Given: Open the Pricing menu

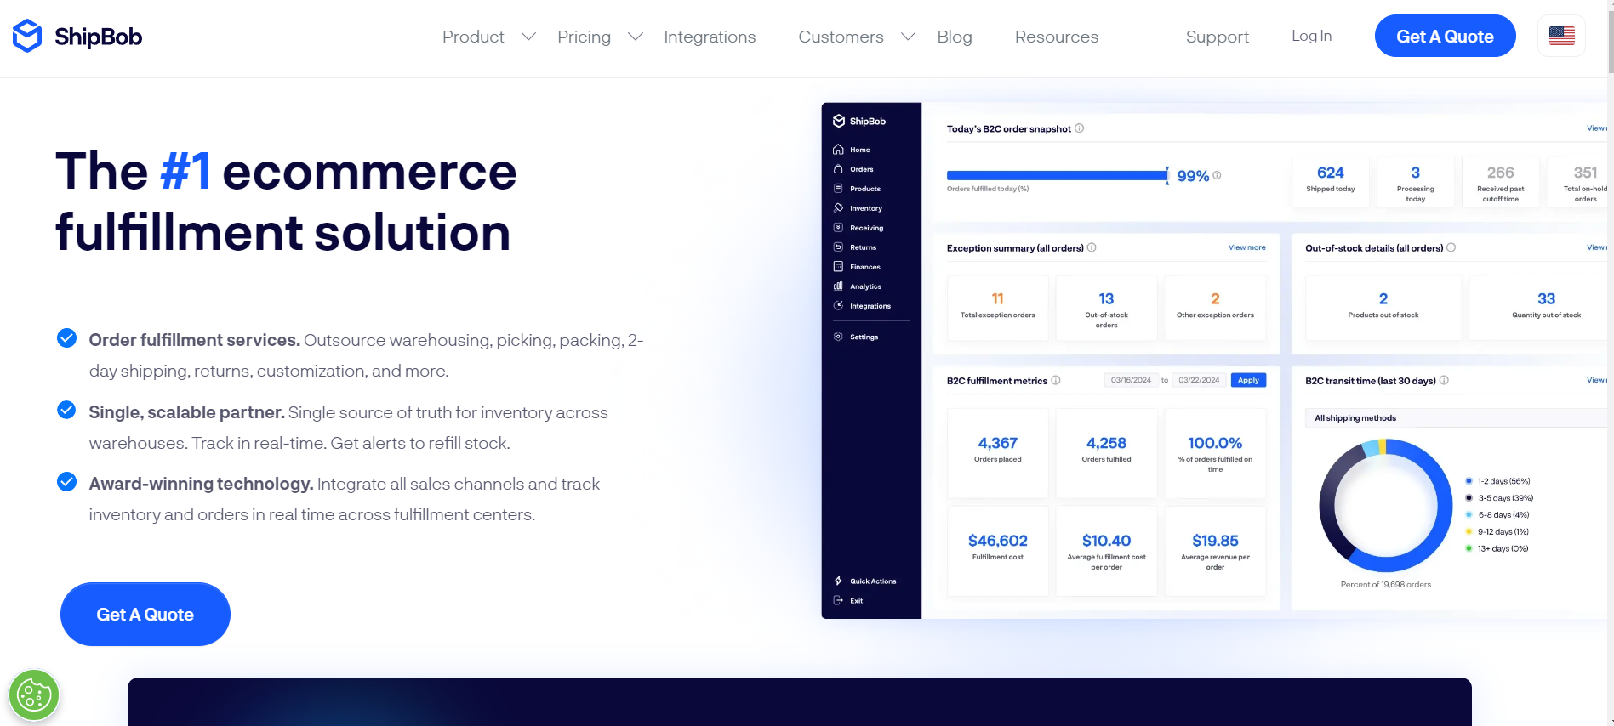Looking at the screenshot, I should 584,37.
